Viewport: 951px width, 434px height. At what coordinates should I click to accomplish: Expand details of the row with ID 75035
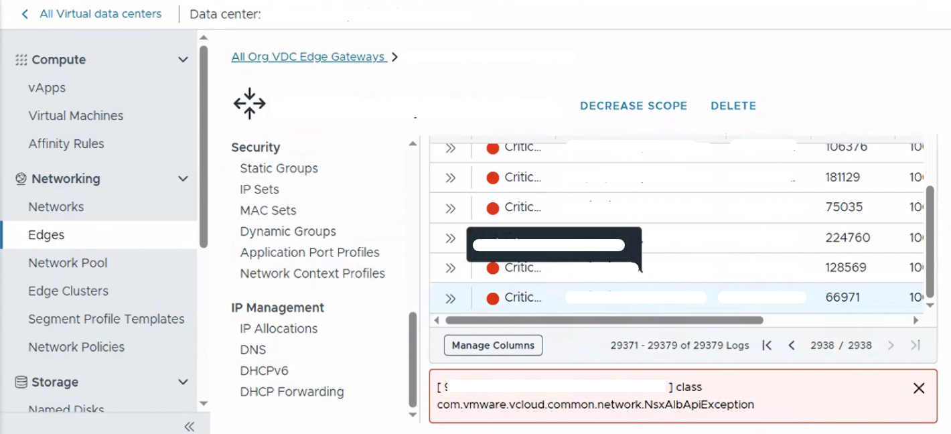pos(451,208)
